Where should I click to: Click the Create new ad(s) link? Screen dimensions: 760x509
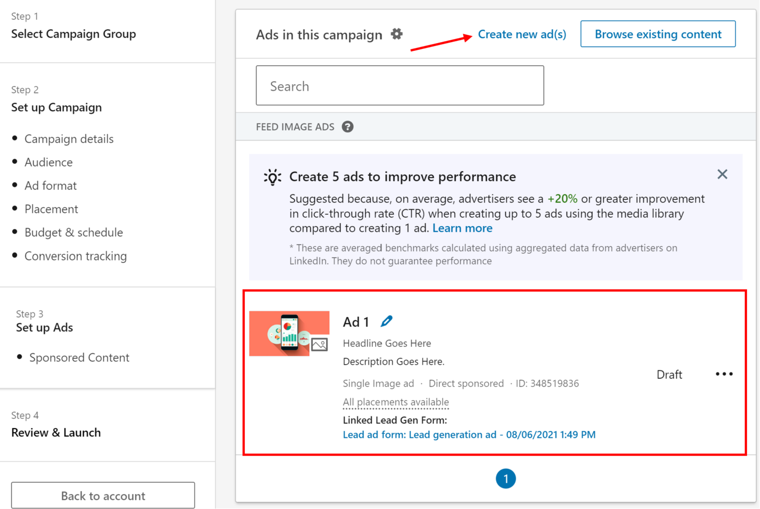coord(522,34)
